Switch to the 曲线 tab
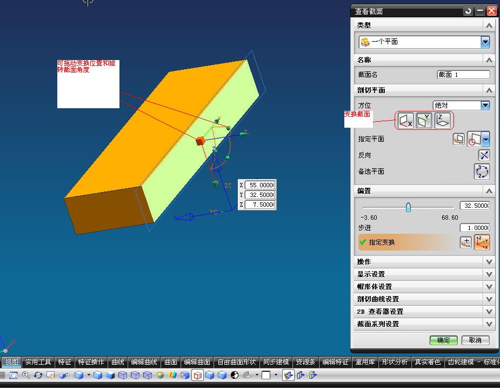Viewport: 500px width, 388px height. tap(117, 362)
